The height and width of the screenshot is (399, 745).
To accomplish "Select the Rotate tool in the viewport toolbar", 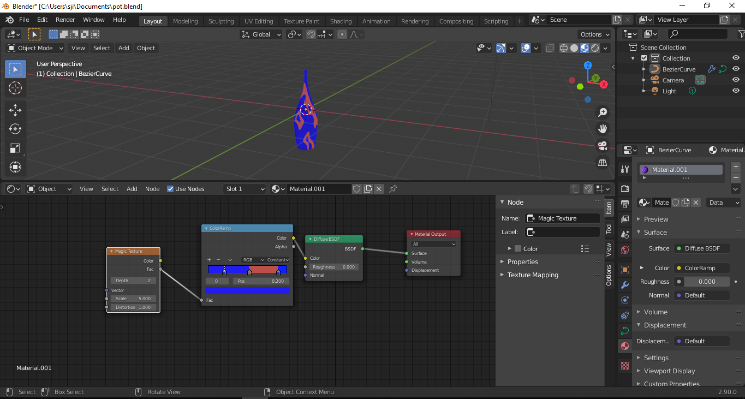I will pyautogui.click(x=15, y=129).
